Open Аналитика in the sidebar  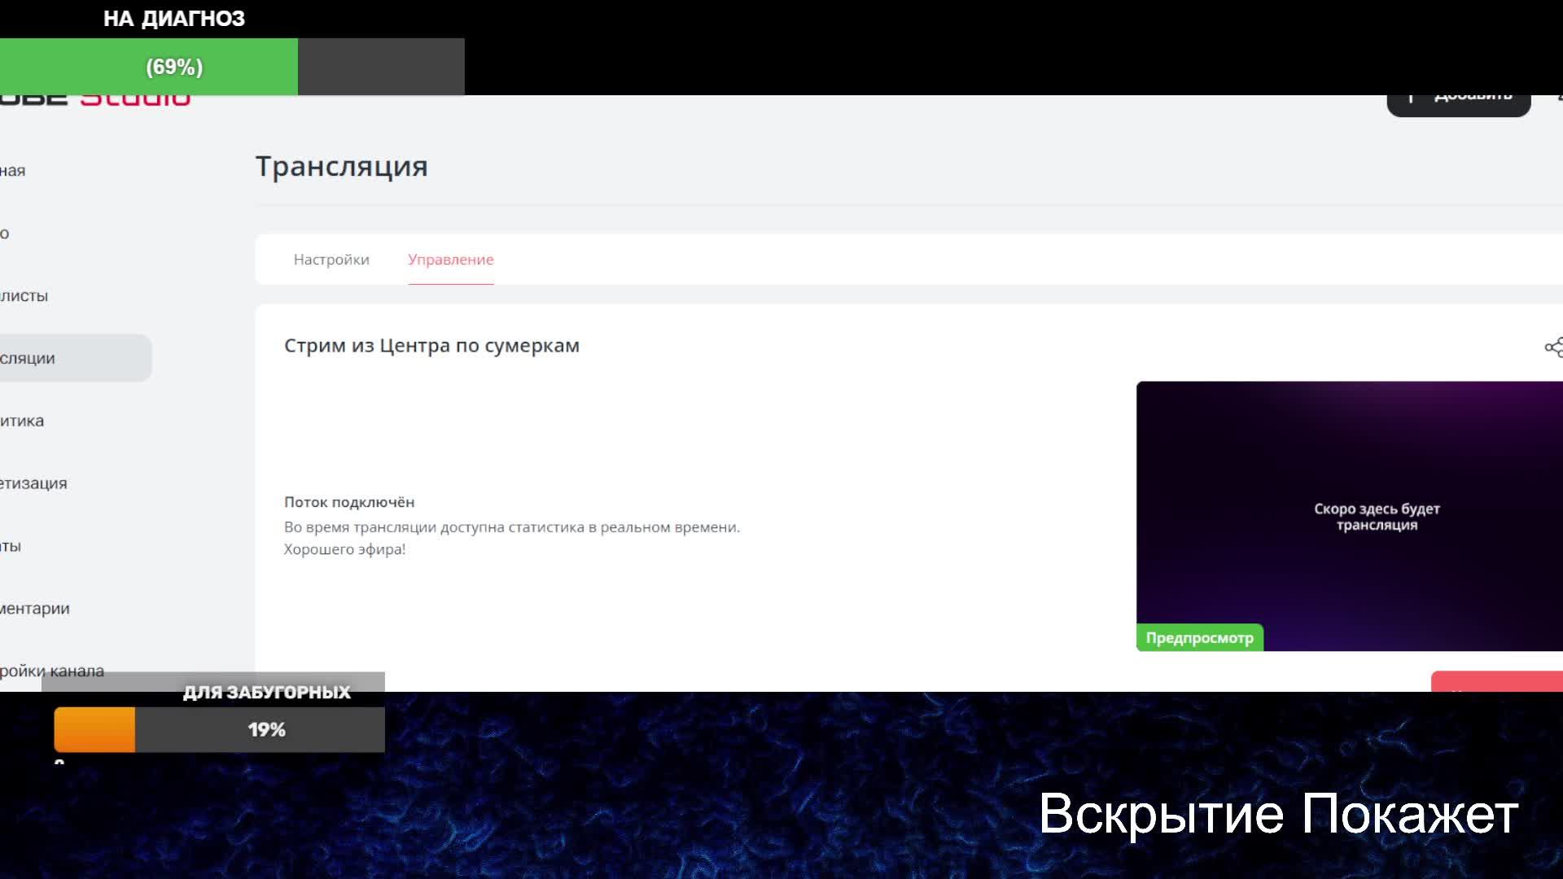[x=23, y=421]
